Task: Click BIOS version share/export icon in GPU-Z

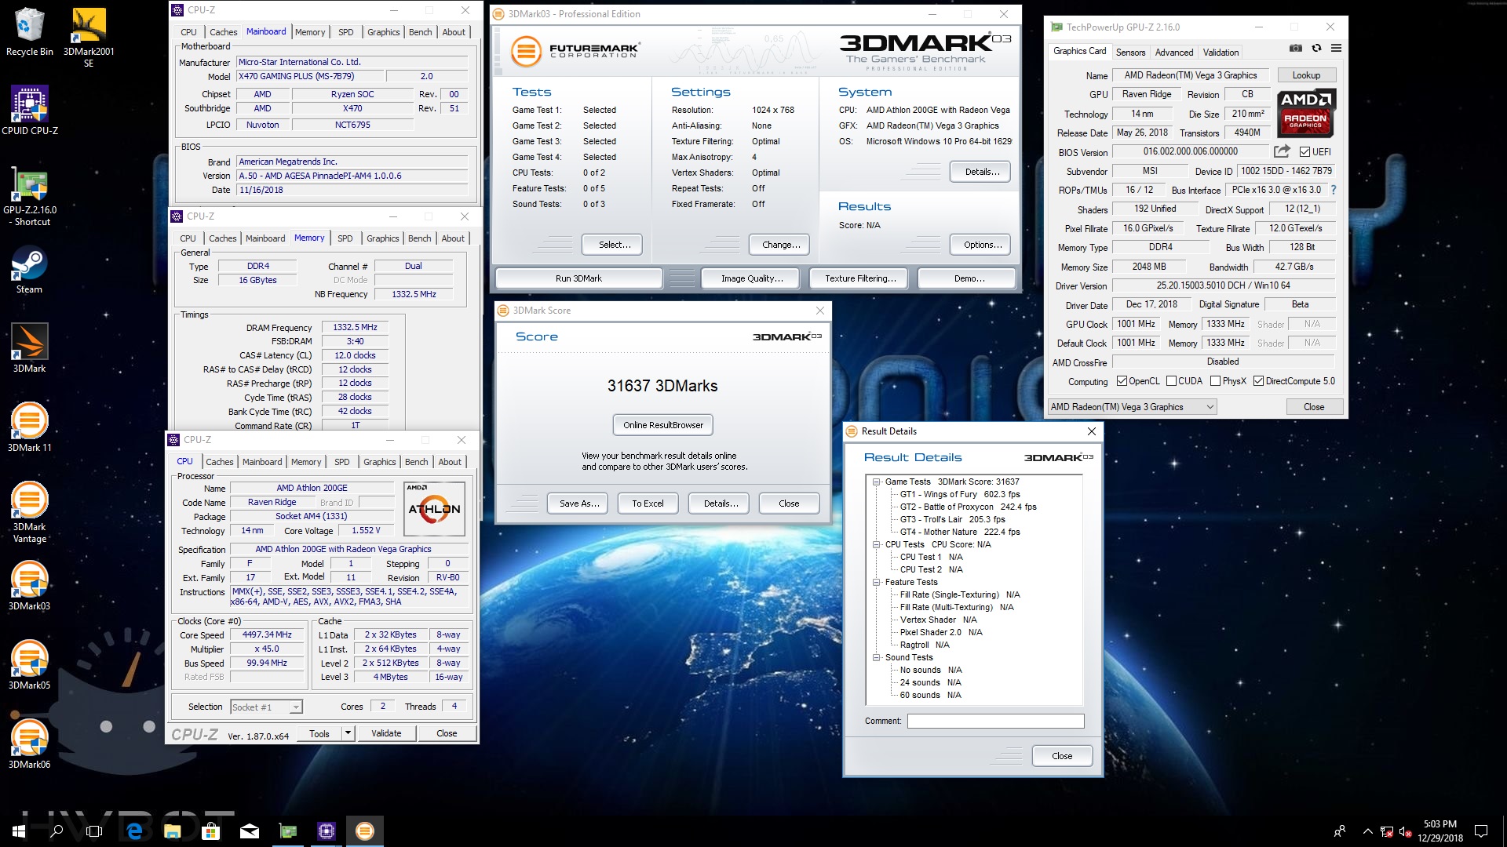Action: coord(1282,151)
